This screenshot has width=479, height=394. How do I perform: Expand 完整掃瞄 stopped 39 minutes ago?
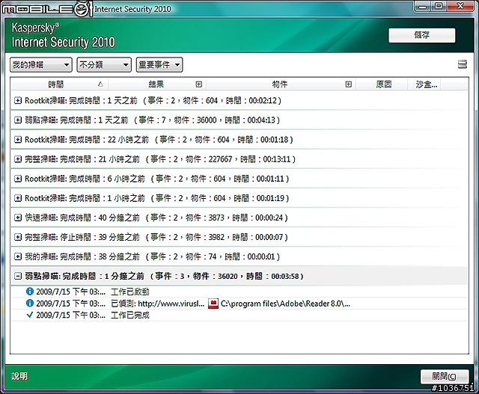pos(18,237)
